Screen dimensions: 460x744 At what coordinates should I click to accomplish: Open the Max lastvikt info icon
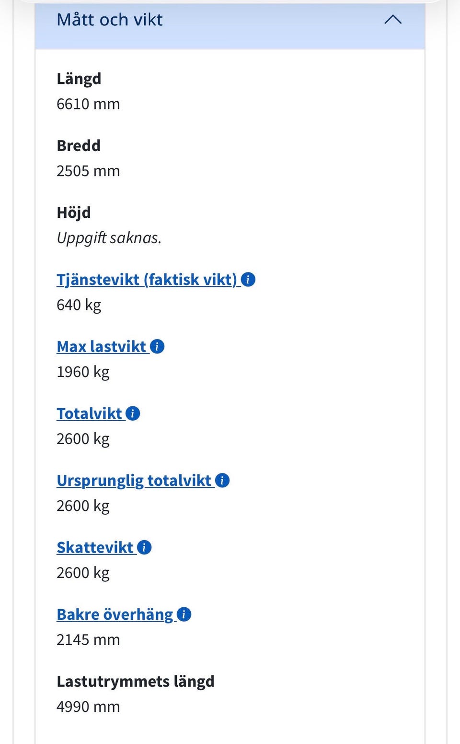pyautogui.click(x=157, y=346)
